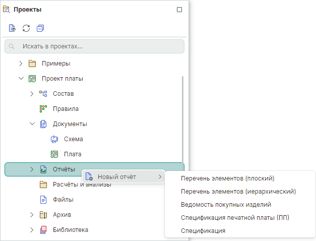Collapse the Проект платы node
The height and width of the screenshot is (241, 316).
pos(21,79)
